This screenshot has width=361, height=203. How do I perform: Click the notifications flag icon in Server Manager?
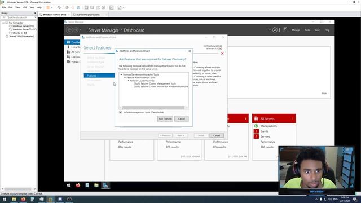coord(285,30)
